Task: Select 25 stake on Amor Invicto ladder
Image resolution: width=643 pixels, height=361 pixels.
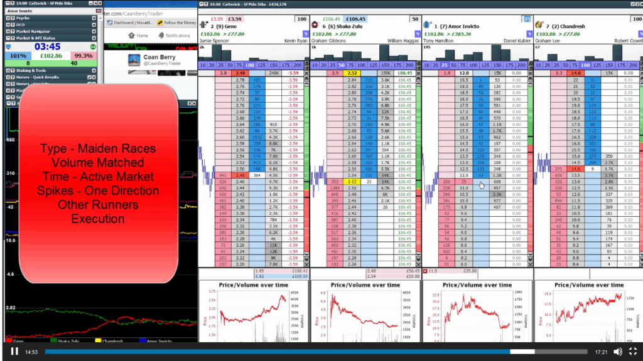Action: (445, 65)
